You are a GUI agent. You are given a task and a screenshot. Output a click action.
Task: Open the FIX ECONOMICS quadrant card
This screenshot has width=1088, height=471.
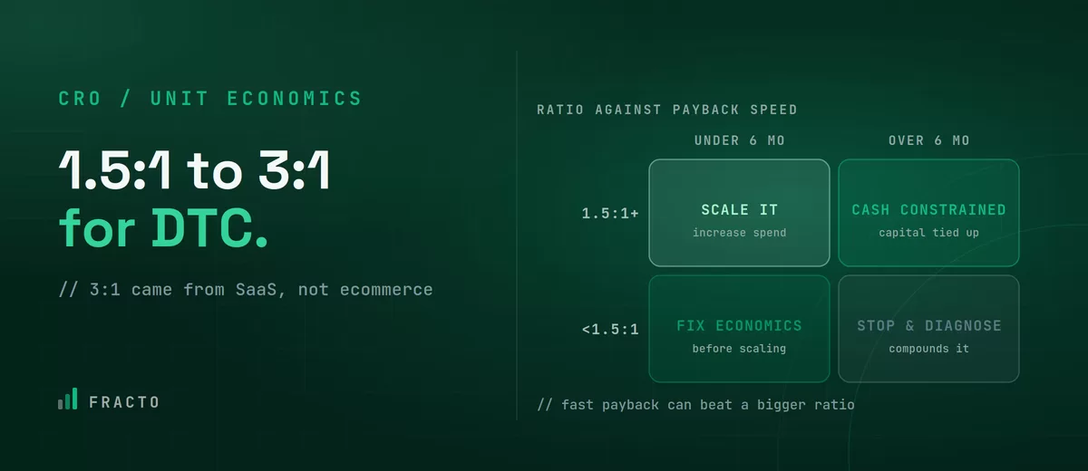point(739,329)
